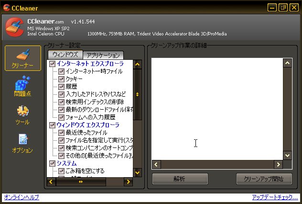Open the オプション options section
This screenshot has width=302, height=204.
tap(22, 144)
